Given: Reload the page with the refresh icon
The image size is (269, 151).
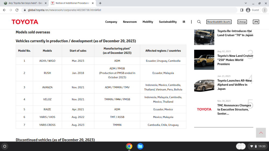Looking at the screenshot, I should point(17,10).
